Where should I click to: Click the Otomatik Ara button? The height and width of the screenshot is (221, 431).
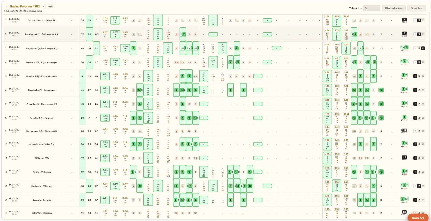click(x=394, y=8)
